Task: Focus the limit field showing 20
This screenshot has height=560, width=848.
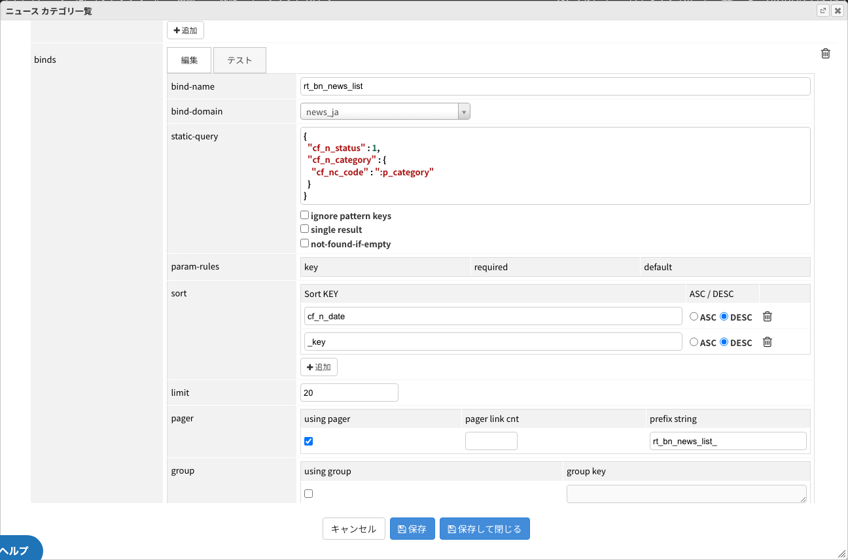Action: 349,393
